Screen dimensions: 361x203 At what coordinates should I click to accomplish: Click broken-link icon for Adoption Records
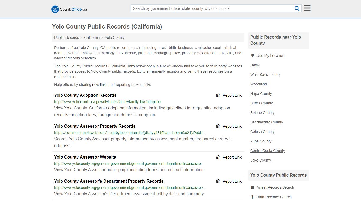tap(218, 95)
